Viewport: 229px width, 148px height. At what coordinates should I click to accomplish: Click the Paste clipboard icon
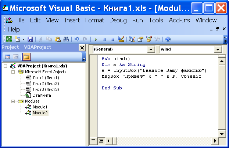[x=58, y=39]
